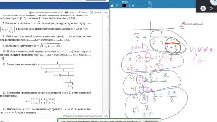Viewport: 217px width, 122px height.
Task: Open the more options ellipsis menu
Action: tap(106, 13)
